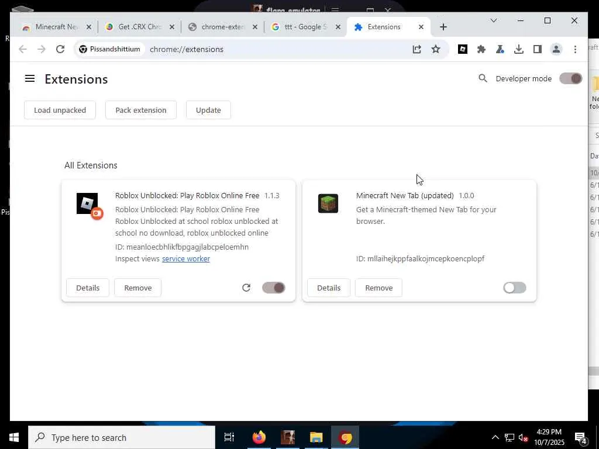Switch to the Get .CRX Chrome tab
The width and height of the screenshot is (599, 449).
(139, 27)
